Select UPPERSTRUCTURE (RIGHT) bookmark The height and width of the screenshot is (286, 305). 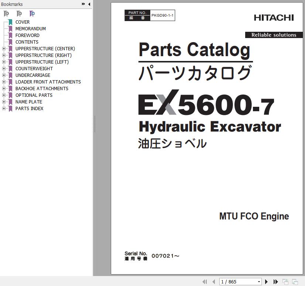click(x=44, y=55)
